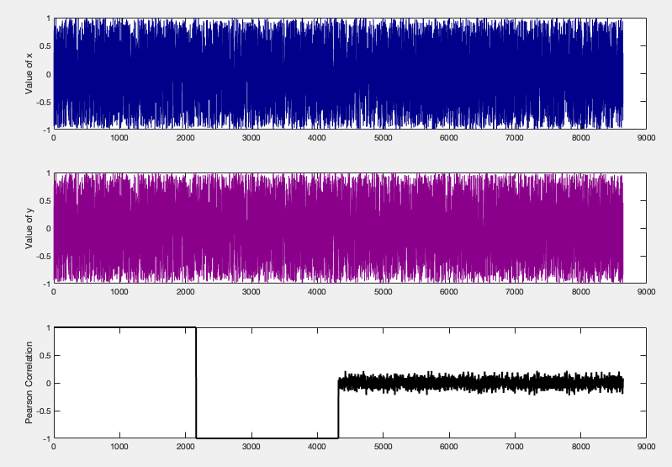This screenshot has width=672, height=467.
Task: Click tick label 7000 under the Value of y plot
Action: pos(515,292)
